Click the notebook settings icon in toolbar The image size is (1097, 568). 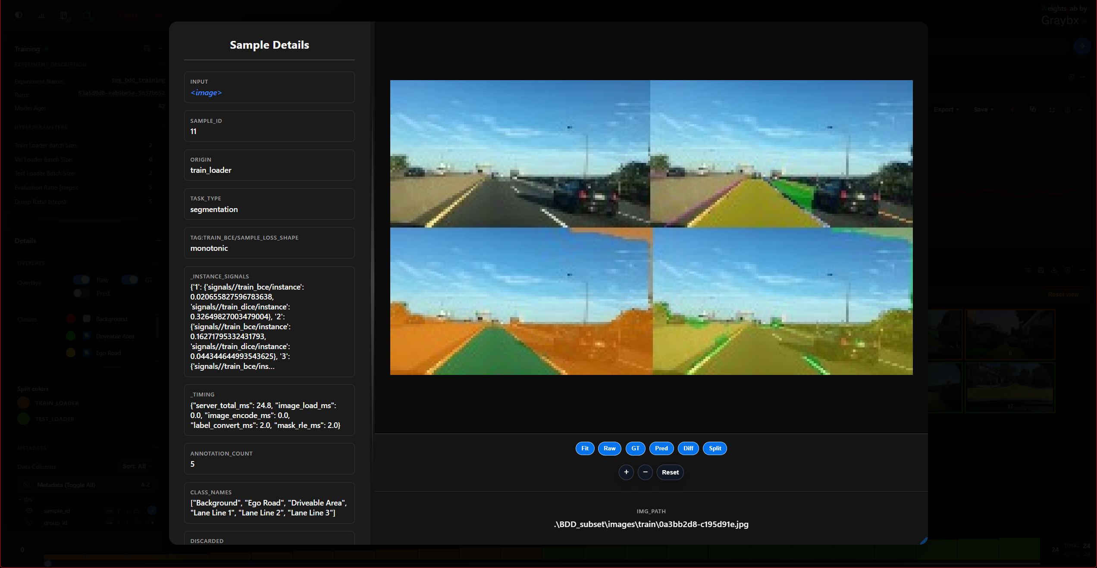(65, 16)
